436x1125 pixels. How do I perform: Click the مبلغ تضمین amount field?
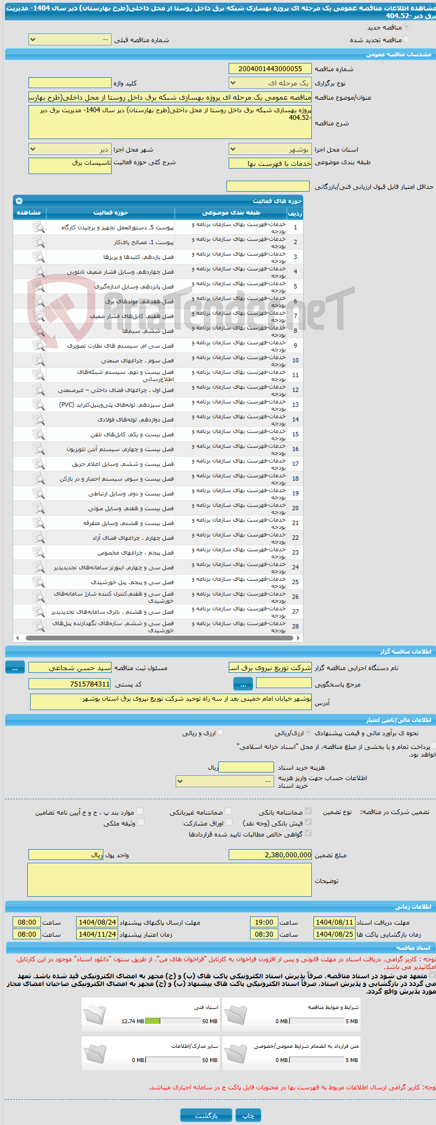[270, 855]
